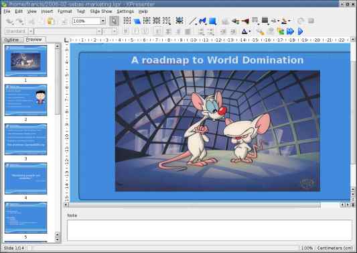Click the blue double-arrow slideshow icon
Viewport: 357px width, 253px height.
click(x=290, y=32)
